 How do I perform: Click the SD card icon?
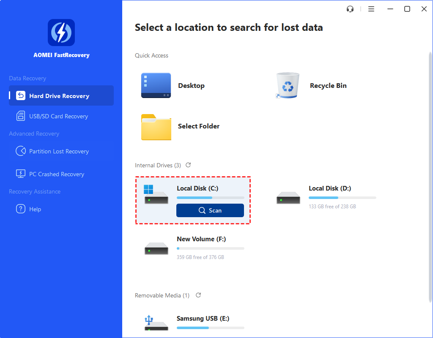(x=21, y=116)
